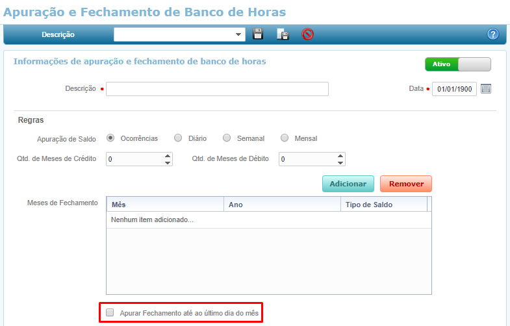Click the Tipo de Saldo column header
The height and width of the screenshot is (326, 510).
(383, 205)
